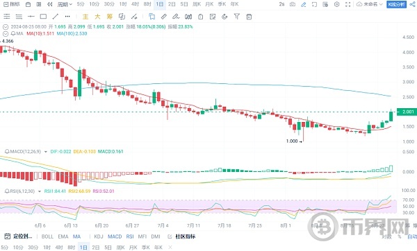This screenshot has width=417, height=251.
Task: Take a chart snapshot with camera icon
Action: [293, 4]
